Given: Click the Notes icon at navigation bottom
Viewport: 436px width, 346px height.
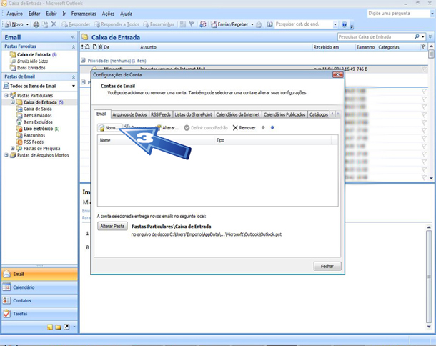Looking at the screenshot, I should 50,327.
